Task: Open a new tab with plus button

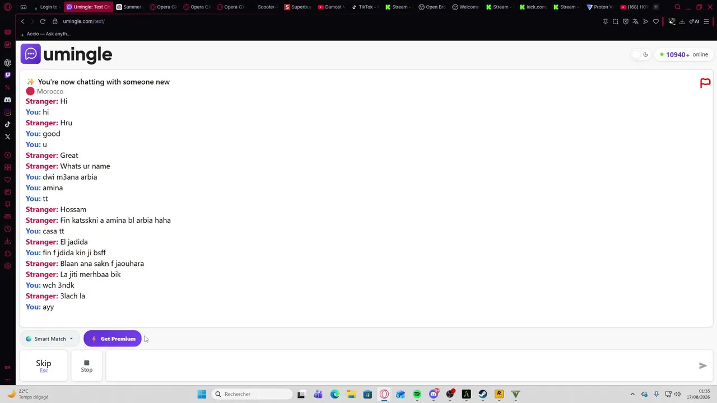Action: pos(656,7)
